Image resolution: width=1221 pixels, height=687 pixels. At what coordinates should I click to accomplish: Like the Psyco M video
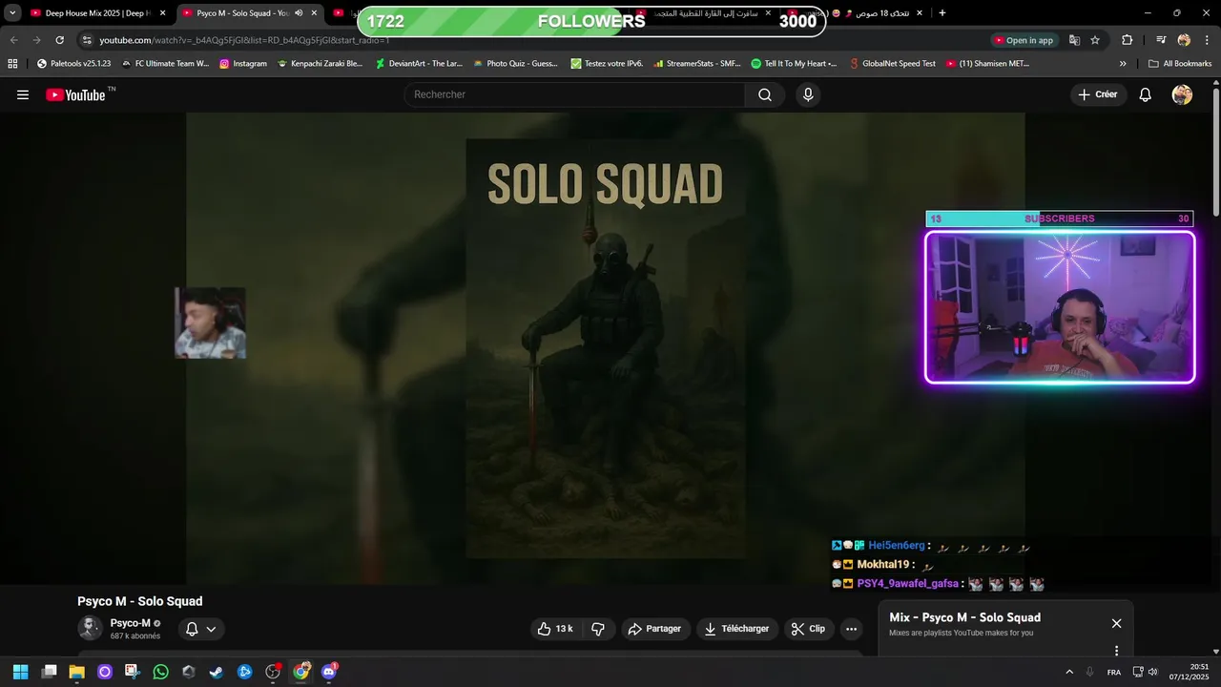(x=554, y=629)
